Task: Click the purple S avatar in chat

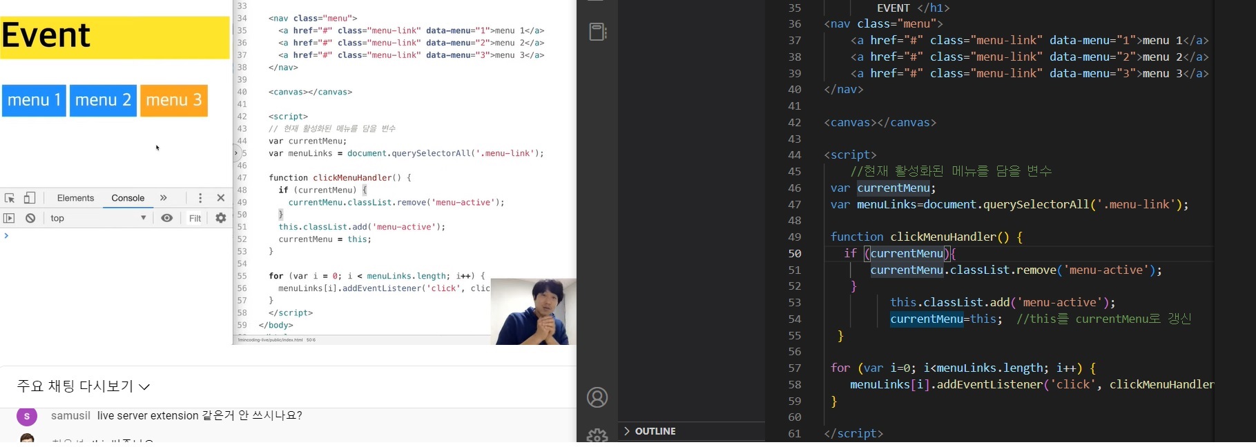Action: click(26, 416)
